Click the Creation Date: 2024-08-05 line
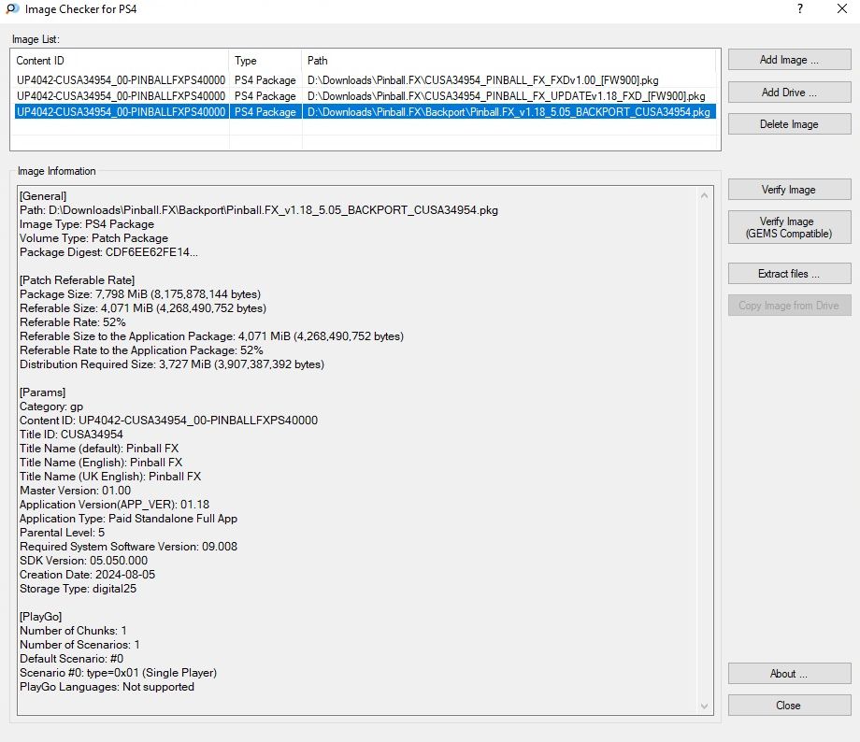This screenshot has width=860, height=742. 87,574
